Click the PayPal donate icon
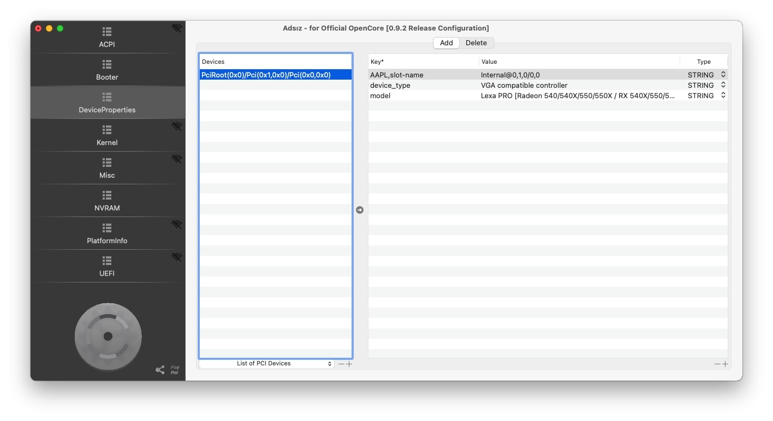Screen dimensions: 773x421 (175, 370)
